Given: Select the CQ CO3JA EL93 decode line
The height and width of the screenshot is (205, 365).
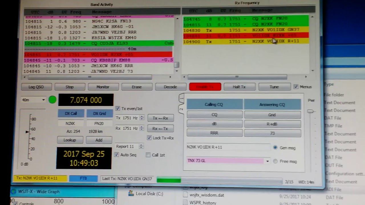Looking at the screenshot, I should tap(99, 43).
